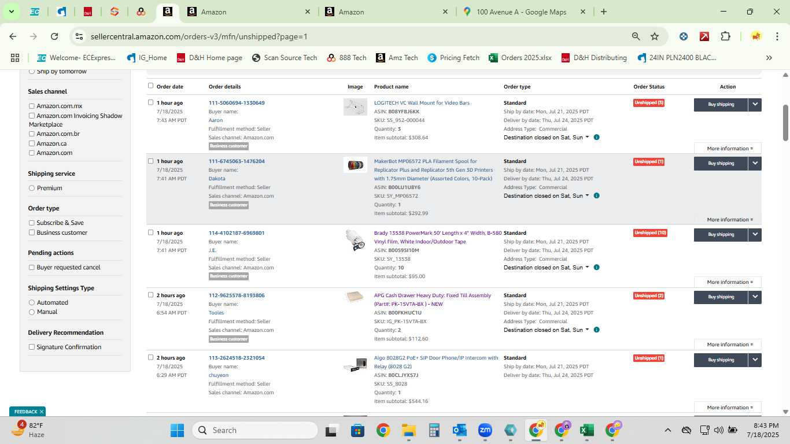
Task: Bookmark this page with star icon
Action: [655, 36]
